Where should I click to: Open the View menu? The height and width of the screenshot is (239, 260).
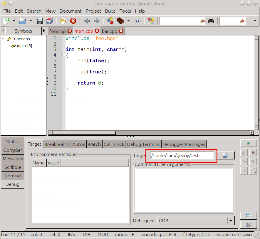[51, 11]
